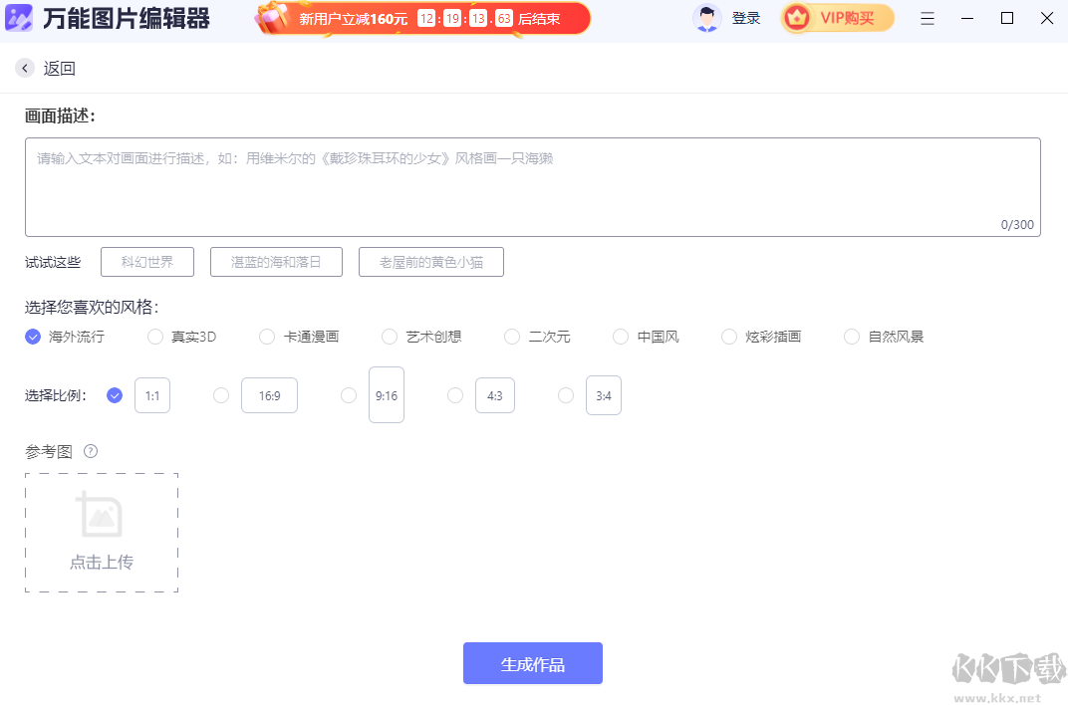
Task: Click the back arrow beside 返回
Action: (x=24, y=68)
